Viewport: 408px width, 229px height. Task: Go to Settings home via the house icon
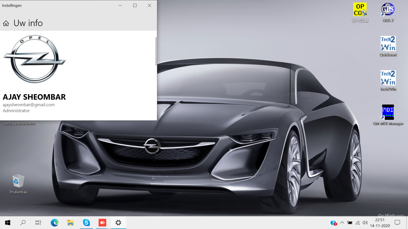6,23
